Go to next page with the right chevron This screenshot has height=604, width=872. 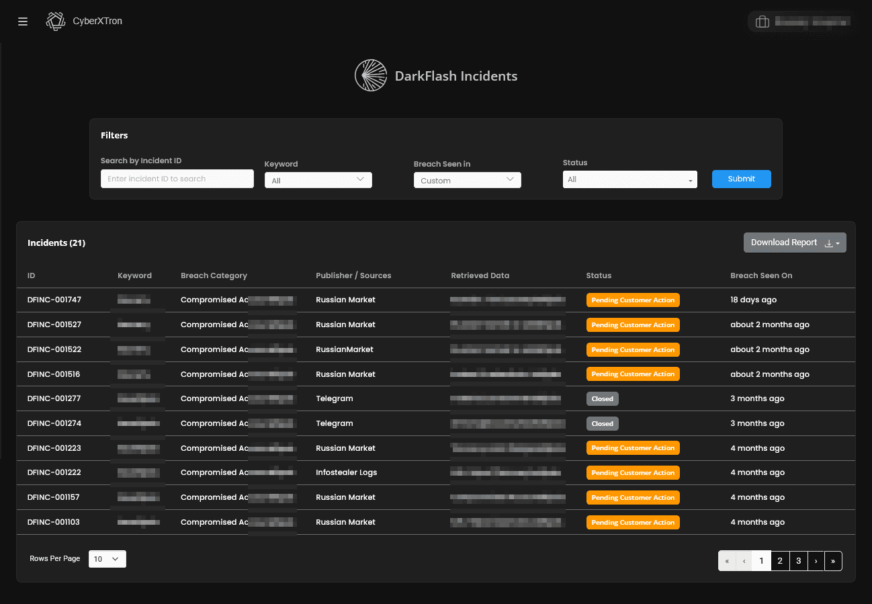816,560
